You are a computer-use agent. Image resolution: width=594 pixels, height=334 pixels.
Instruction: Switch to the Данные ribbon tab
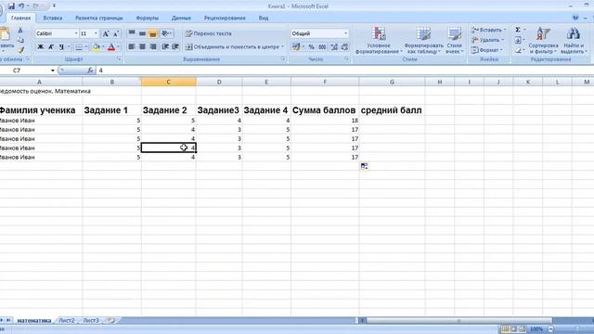click(x=181, y=18)
